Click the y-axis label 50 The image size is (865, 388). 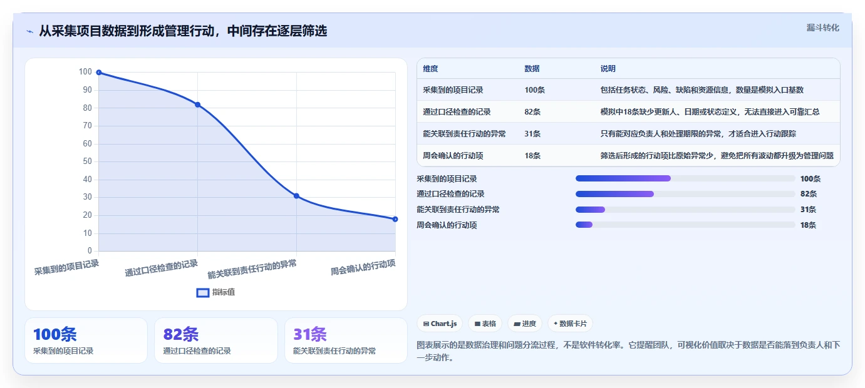click(x=88, y=161)
